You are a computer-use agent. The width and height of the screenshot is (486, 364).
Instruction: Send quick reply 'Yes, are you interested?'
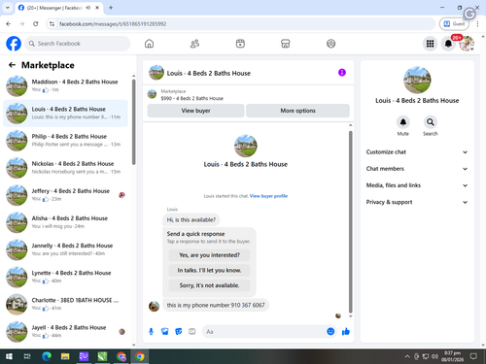pyautogui.click(x=209, y=255)
